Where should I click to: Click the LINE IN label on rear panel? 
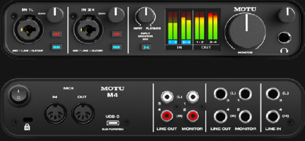(273, 129)
